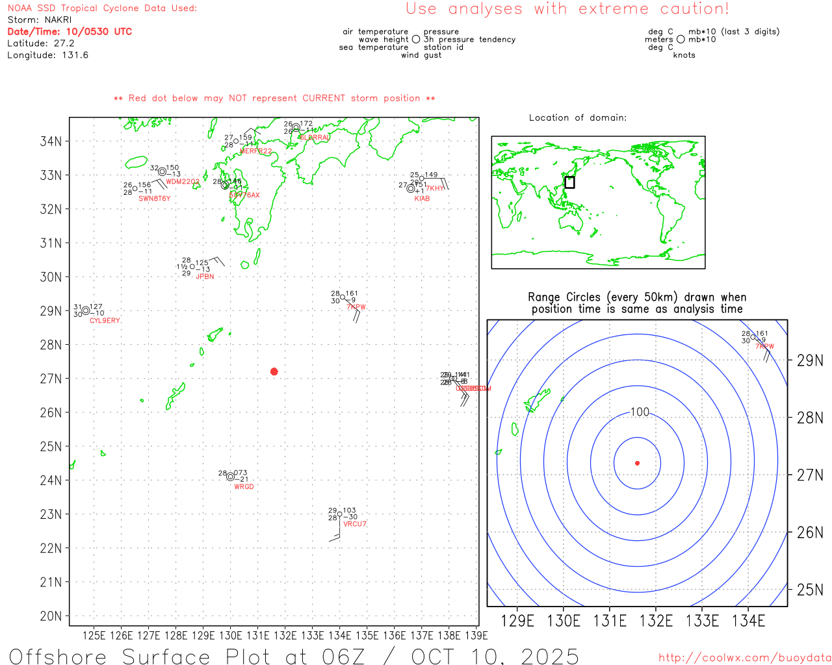Click 'knots' legend label
The image size is (832, 665).
(x=684, y=55)
